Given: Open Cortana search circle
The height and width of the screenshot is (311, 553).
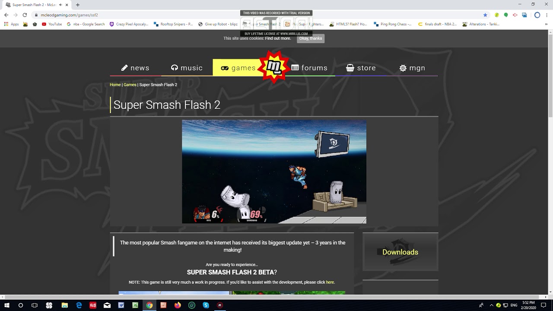Looking at the screenshot, I should 20,305.
